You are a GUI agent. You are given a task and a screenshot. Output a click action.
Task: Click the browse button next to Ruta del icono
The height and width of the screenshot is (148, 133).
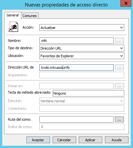tap(119, 119)
